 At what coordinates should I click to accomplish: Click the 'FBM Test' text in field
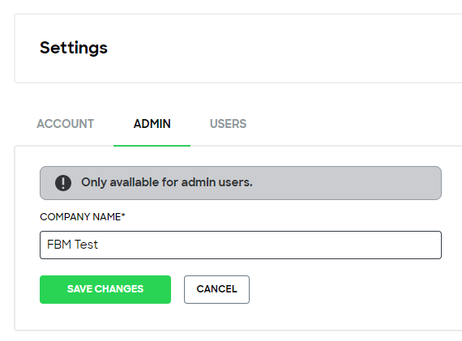72,245
